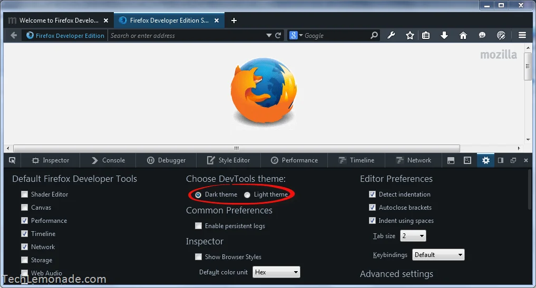Screen dimensions: 536x288
Task: Check Enable persistent logs
Action: point(198,225)
